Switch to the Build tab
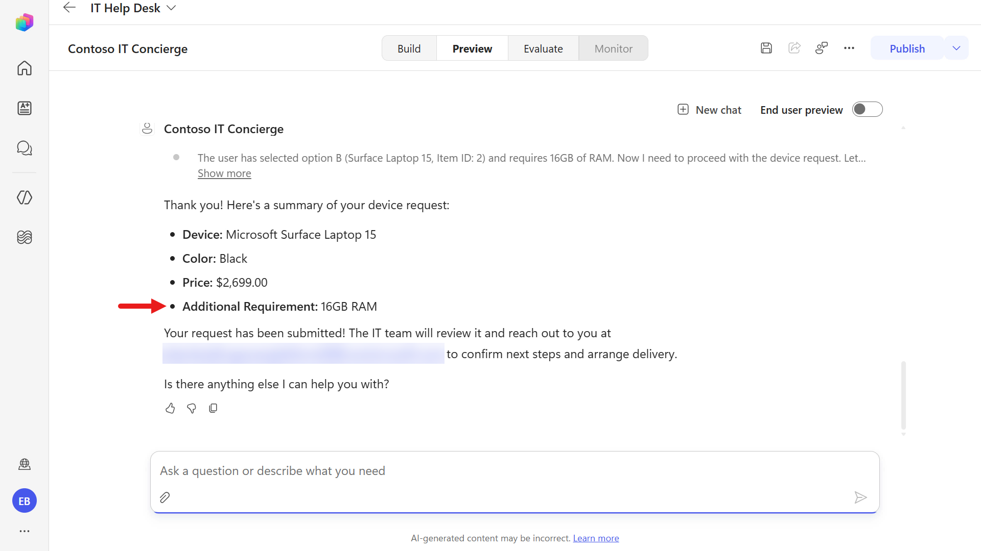 point(409,48)
